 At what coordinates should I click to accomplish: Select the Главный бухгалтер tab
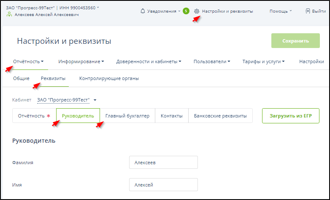click(127, 116)
